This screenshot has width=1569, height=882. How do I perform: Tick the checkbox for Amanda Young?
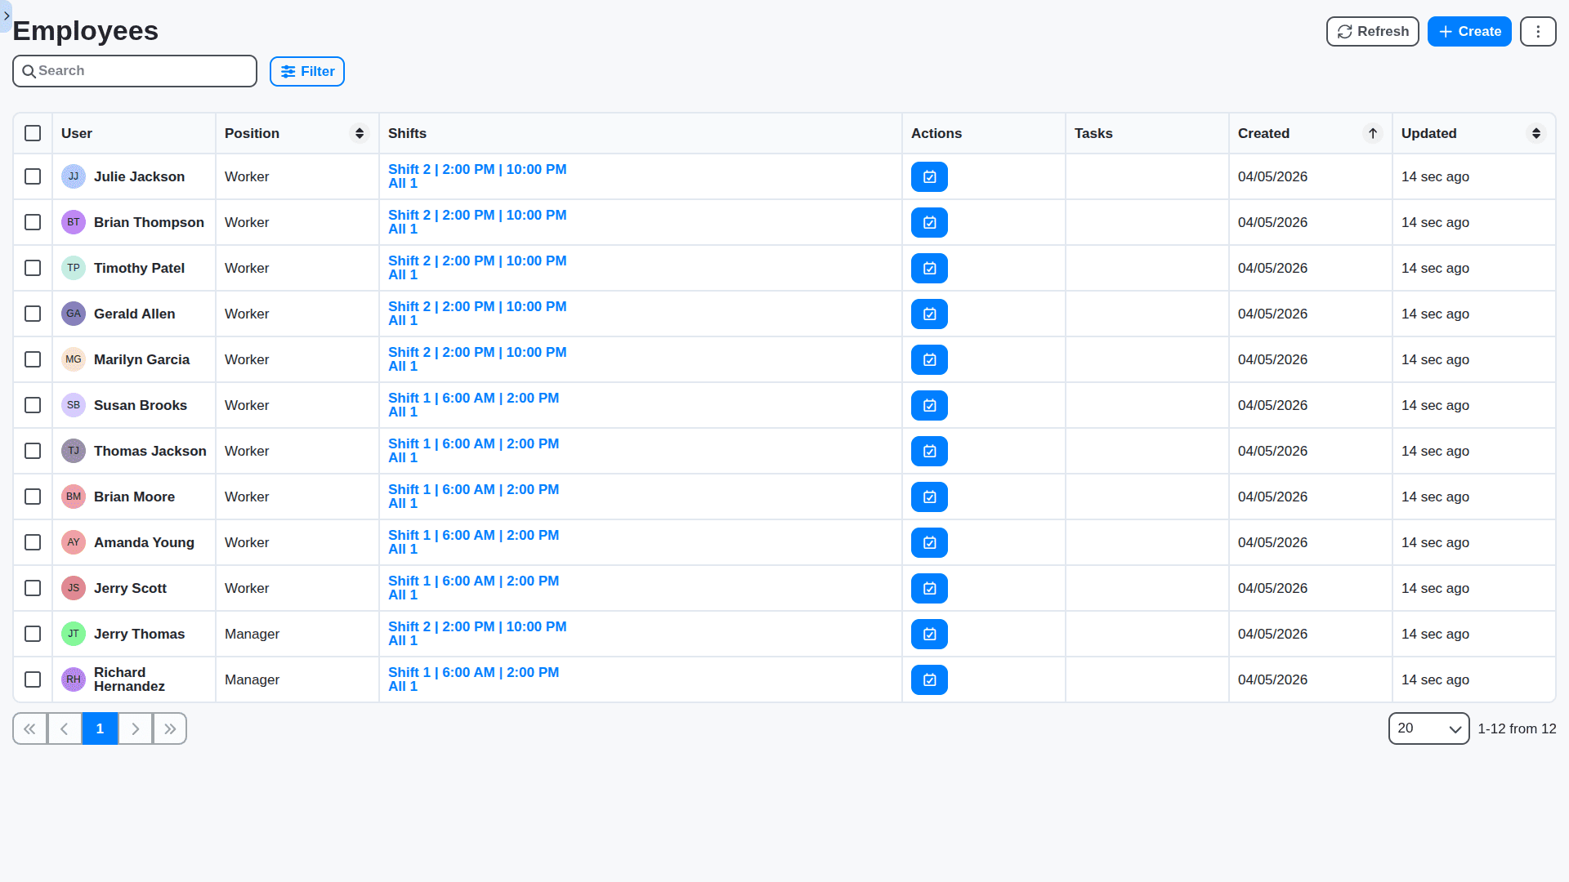(33, 542)
